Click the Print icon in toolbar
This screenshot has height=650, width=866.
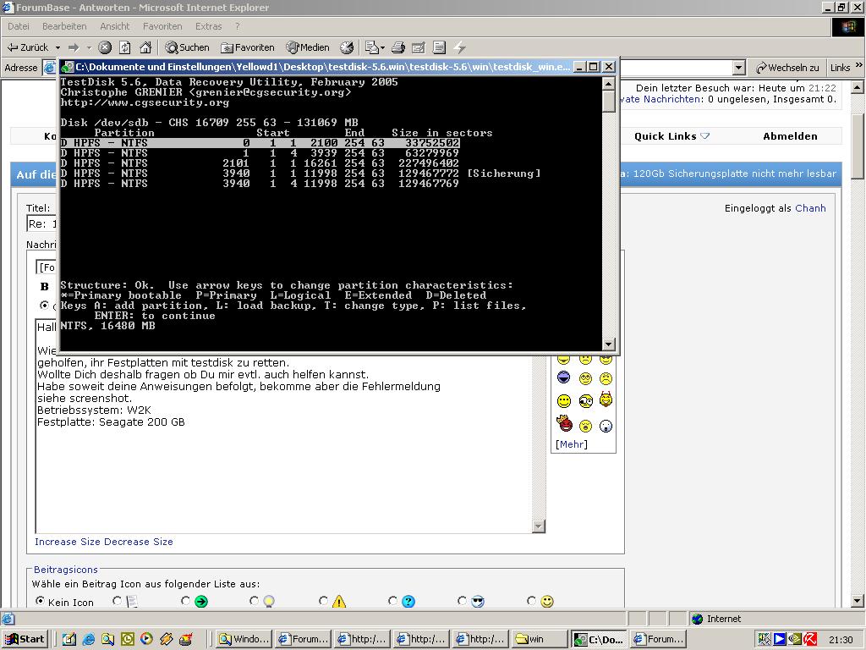pyautogui.click(x=398, y=47)
